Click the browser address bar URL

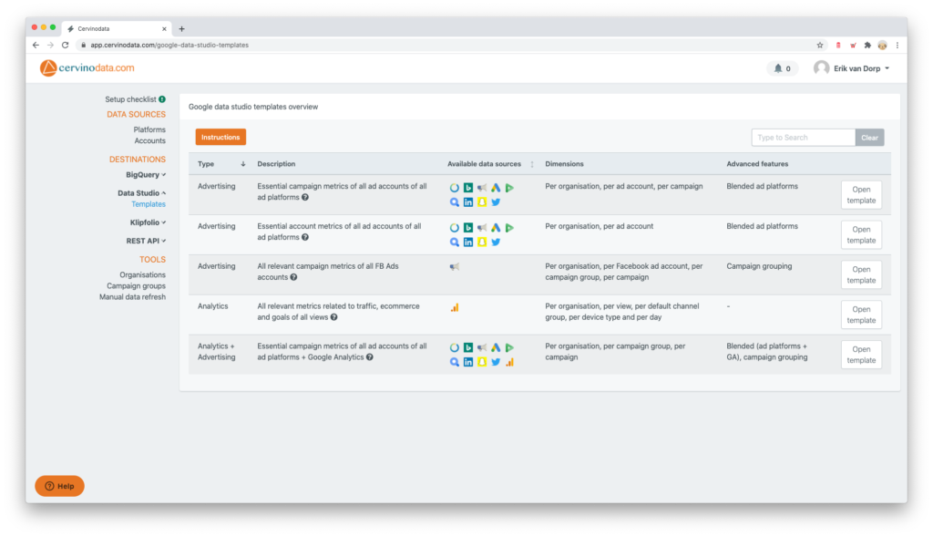169,46
